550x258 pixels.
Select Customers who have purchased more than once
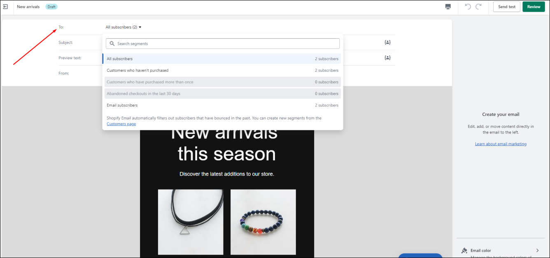point(222,82)
